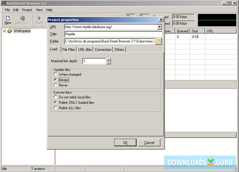Expand the Workspace tree node
Image resolution: width=239 pixels, height=172 pixels.
point(4,31)
